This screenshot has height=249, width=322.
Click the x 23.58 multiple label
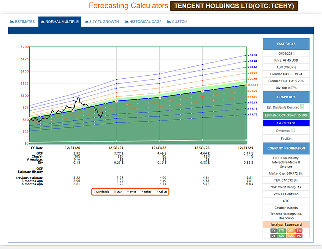click(253, 85)
